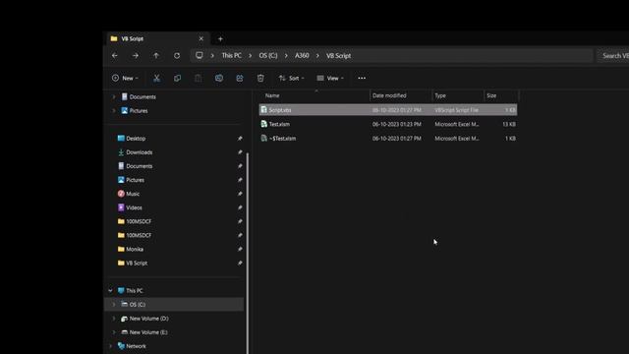
Task: Click the Paste icon in toolbar
Action: click(x=199, y=79)
